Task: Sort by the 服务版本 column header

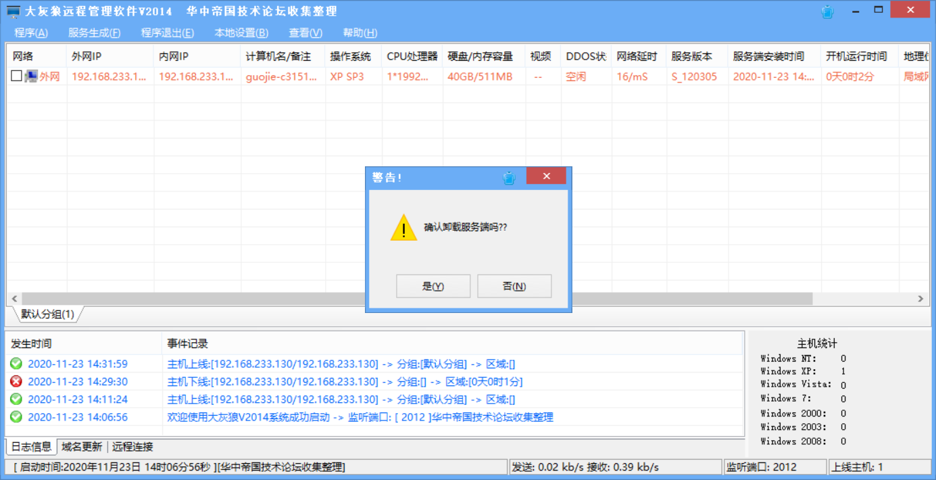Action: click(x=697, y=57)
